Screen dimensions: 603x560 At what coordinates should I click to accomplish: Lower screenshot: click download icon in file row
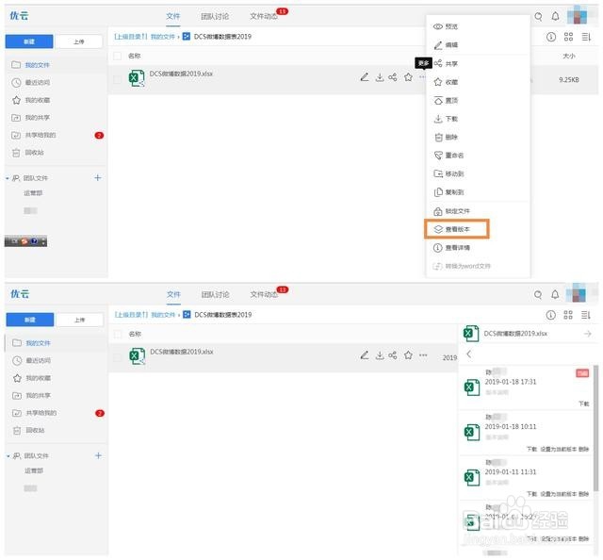[380, 355]
